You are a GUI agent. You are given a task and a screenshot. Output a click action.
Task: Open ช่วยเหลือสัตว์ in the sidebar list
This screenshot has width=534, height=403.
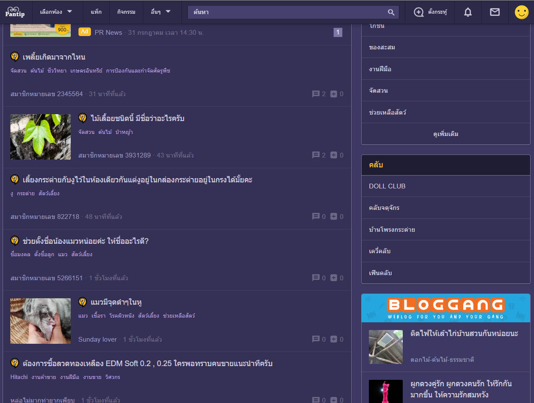coord(446,112)
